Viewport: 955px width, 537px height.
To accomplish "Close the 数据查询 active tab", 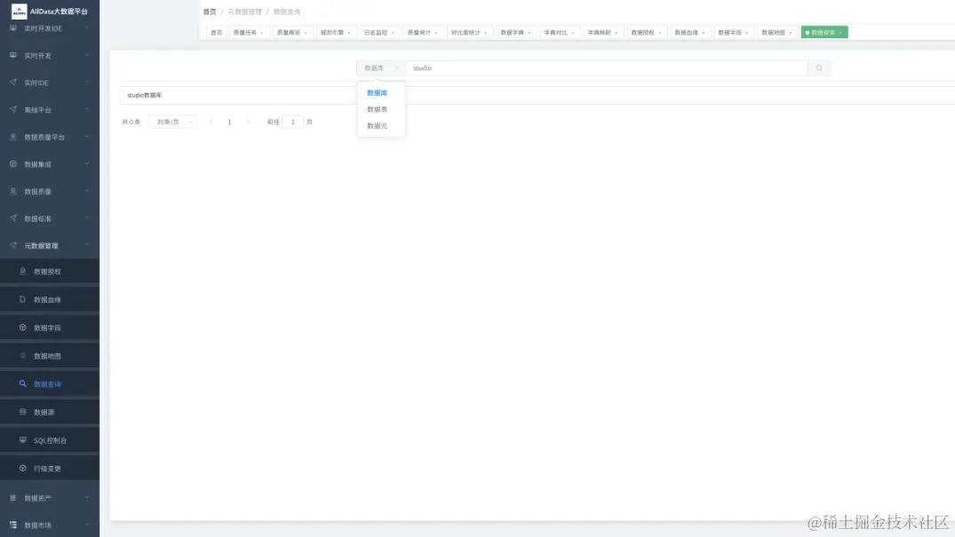I will click(x=840, y=33).
